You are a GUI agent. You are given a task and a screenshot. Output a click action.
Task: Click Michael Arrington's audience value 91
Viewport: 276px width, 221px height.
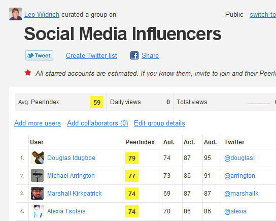tap(208, 176)
